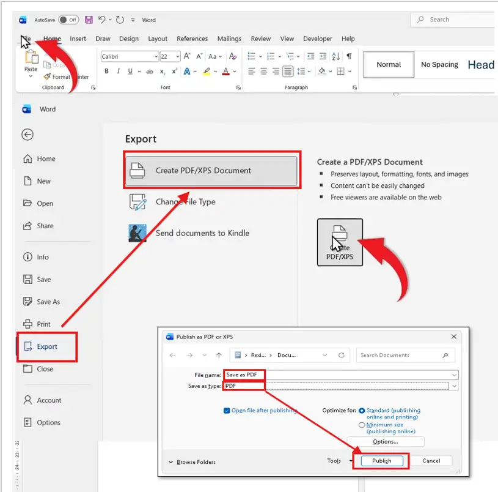498x492 pixels.
Task: Toggle the AutoSave switch
Action: 68,20
